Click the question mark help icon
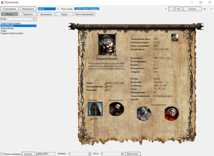 (183, 36)
